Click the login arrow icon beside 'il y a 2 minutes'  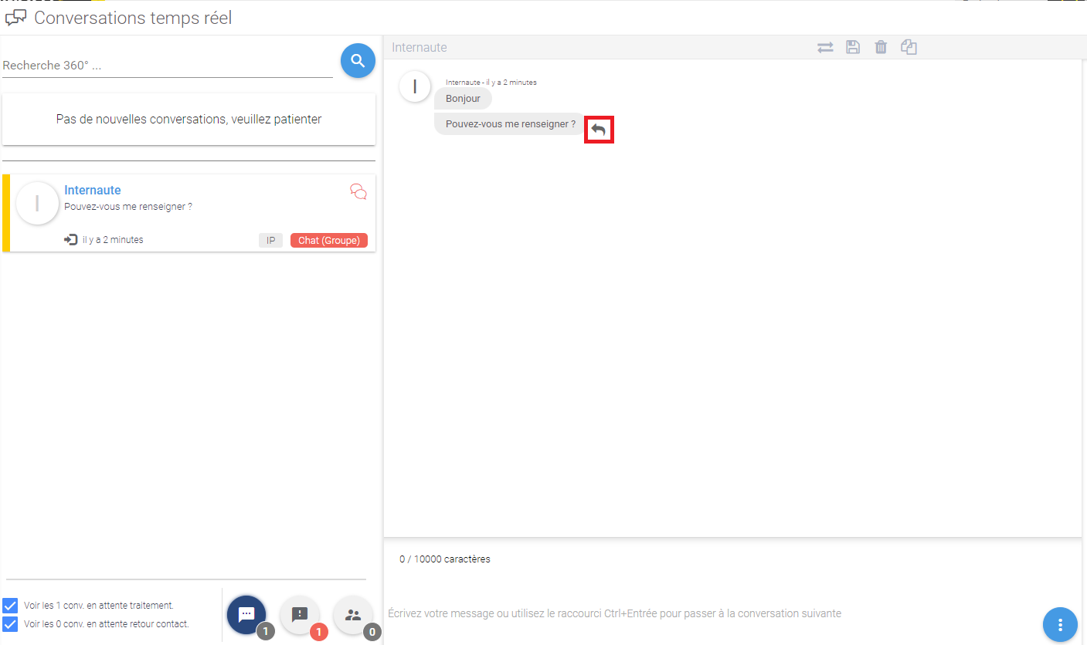tap(71, 240)
